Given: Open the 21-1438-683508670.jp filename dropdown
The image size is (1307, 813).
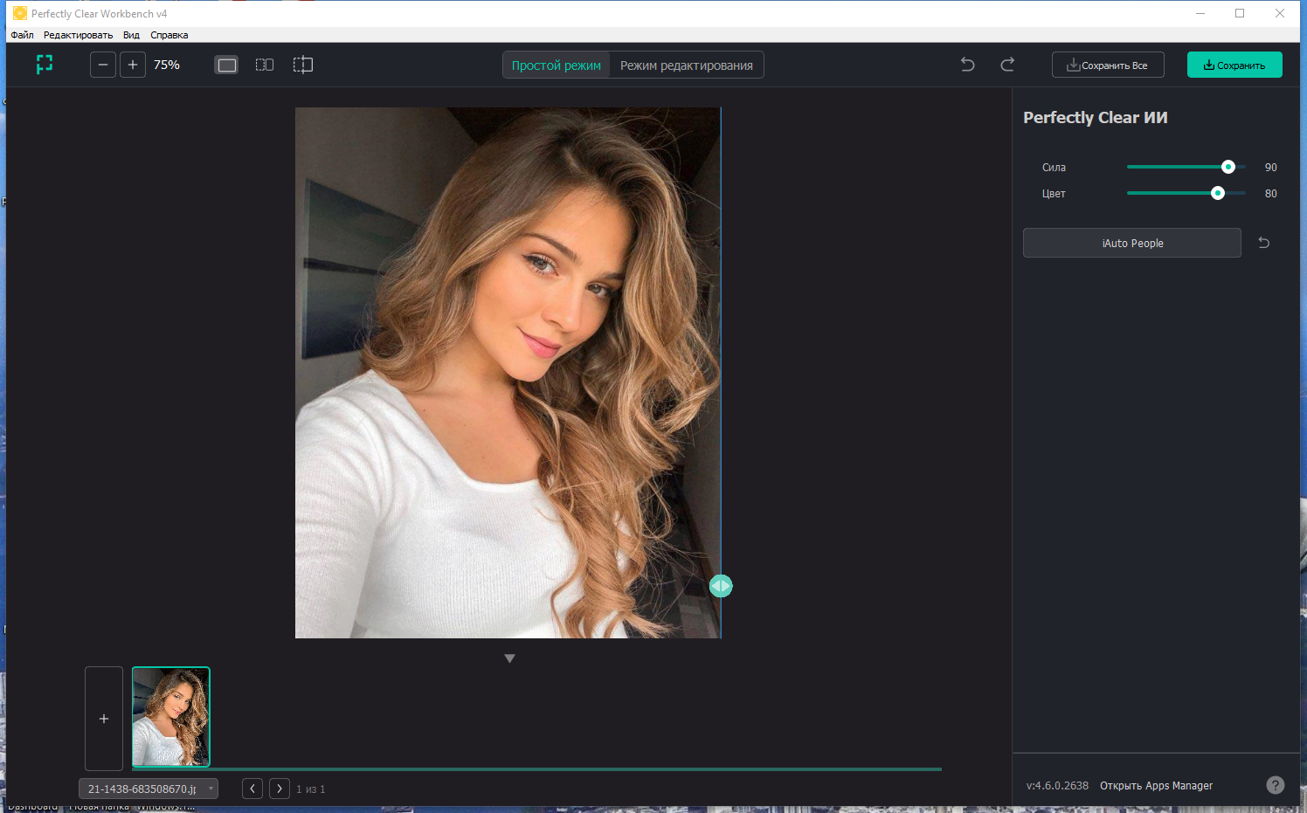Looking at the screenshot, I should click(210, 788).
